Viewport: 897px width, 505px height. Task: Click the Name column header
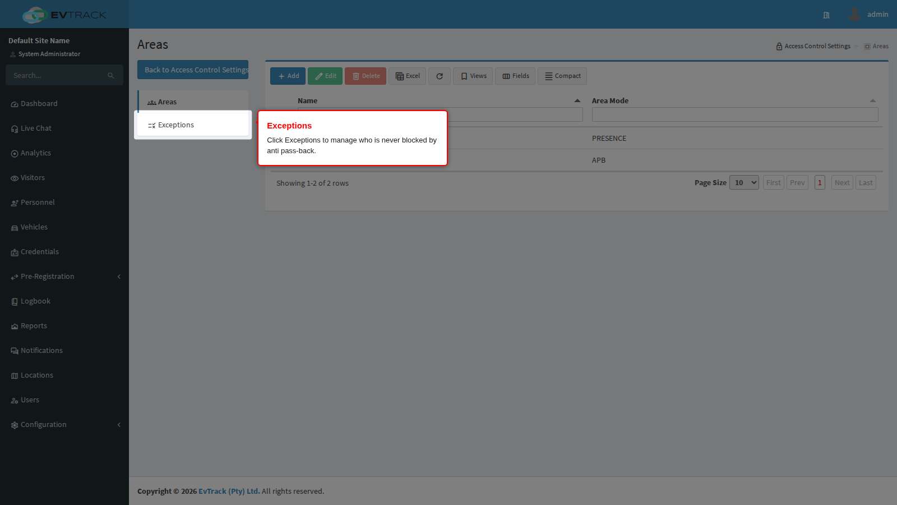(307, 100)
